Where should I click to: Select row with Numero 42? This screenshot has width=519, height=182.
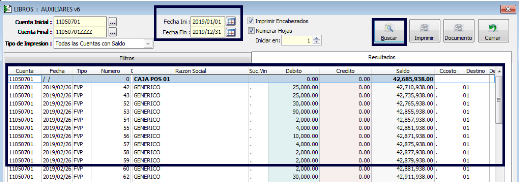coord(251,87)
